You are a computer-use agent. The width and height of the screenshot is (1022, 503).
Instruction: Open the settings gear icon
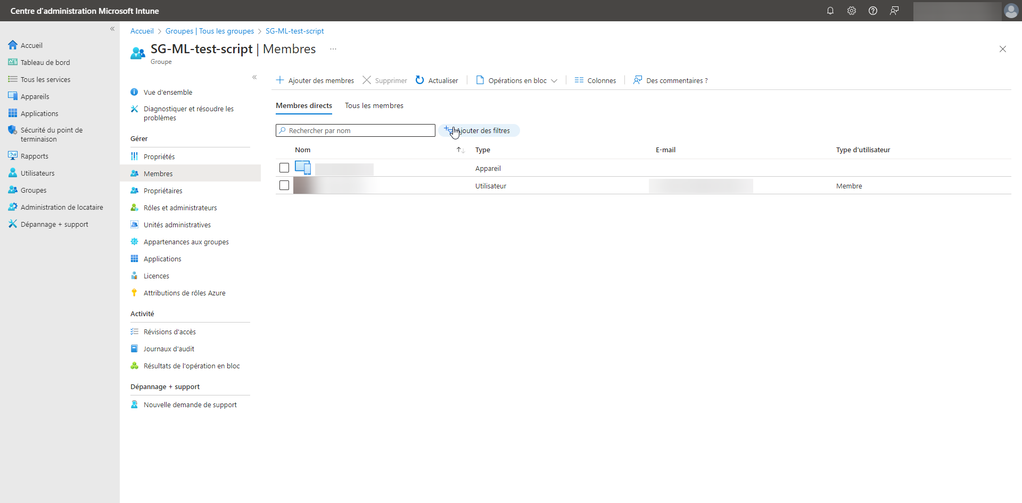tap(851, 11)
